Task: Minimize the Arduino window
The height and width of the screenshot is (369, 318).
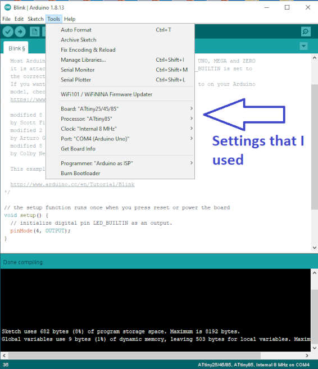Action: tap(267, 7)
